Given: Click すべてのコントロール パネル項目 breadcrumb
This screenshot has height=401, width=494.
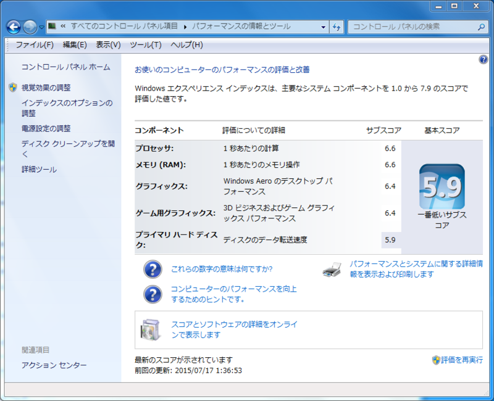Looking at the screenshot, I should point(124,26).
